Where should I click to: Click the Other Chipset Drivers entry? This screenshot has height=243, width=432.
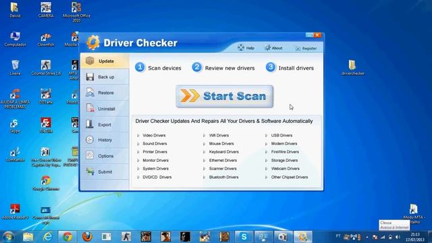(x=286, y=177)
